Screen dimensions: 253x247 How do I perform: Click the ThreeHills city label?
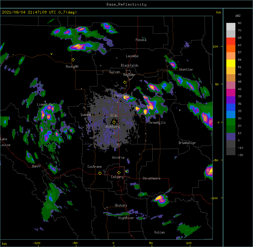coord(157,123)
